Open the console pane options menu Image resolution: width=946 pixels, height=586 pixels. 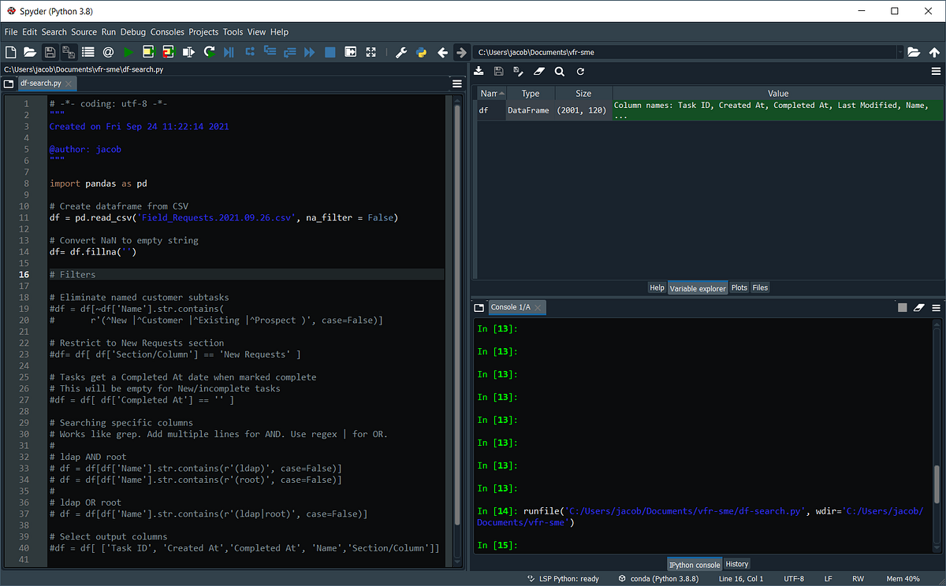point(937,307)
